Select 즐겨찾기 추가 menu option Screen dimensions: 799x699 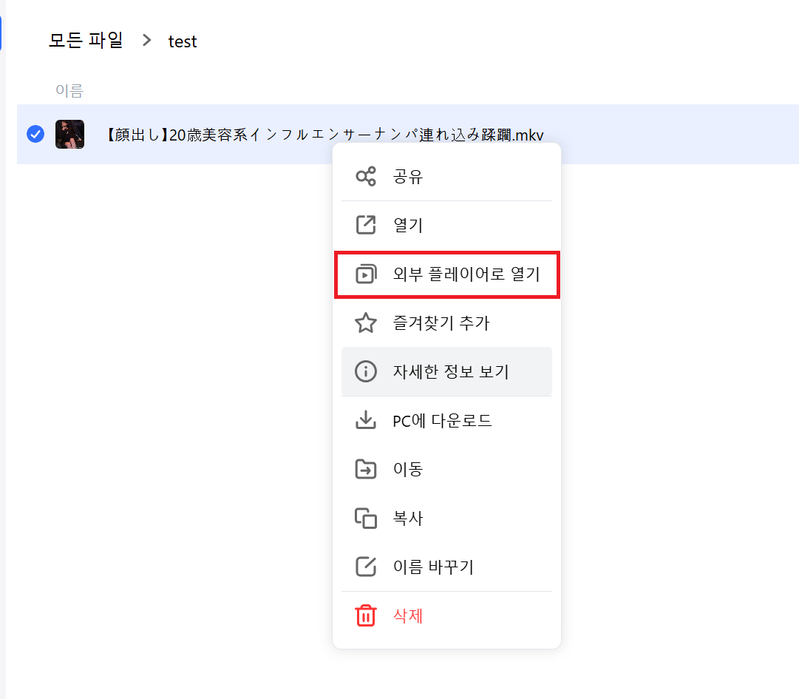(x=447, y=323)
